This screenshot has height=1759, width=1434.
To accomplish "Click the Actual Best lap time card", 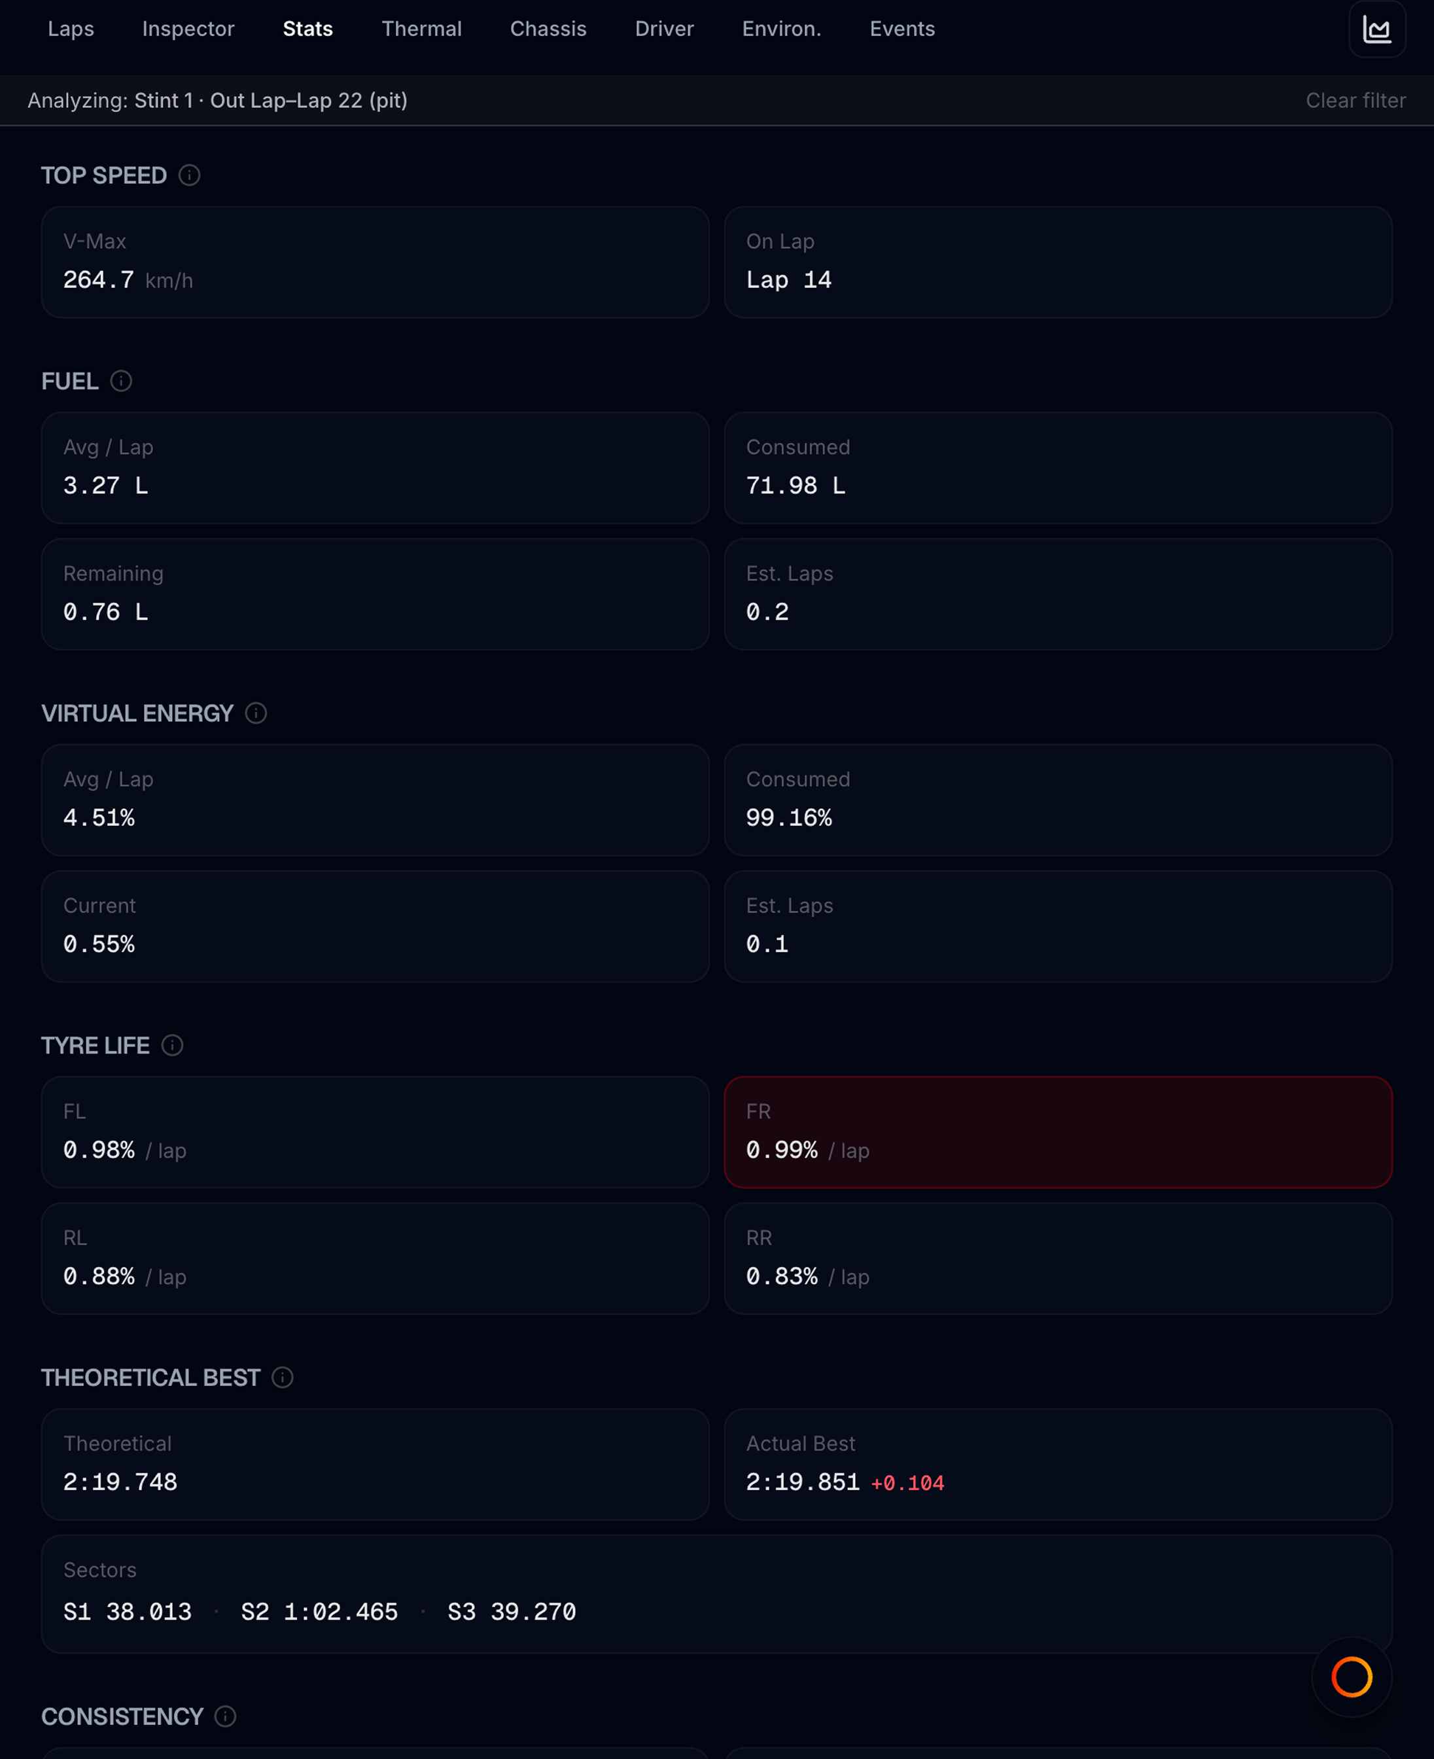I will 1057,1463.
